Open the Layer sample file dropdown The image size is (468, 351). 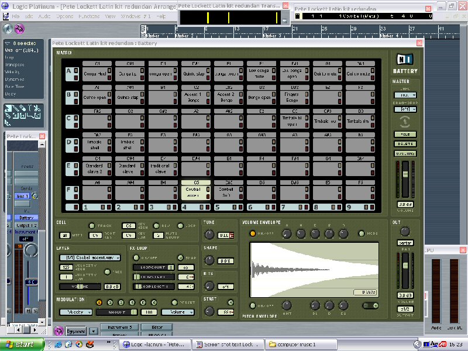coord(91,257)
